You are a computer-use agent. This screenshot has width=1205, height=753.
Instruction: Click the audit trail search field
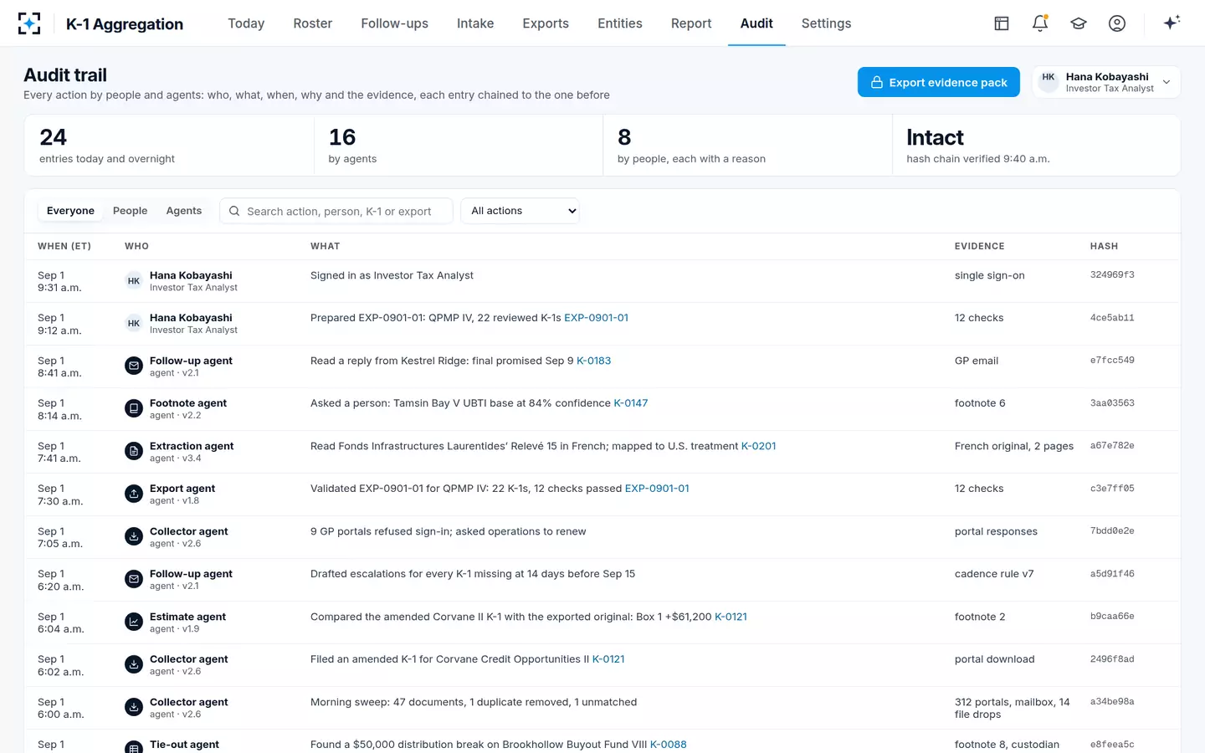coord(336,211)
